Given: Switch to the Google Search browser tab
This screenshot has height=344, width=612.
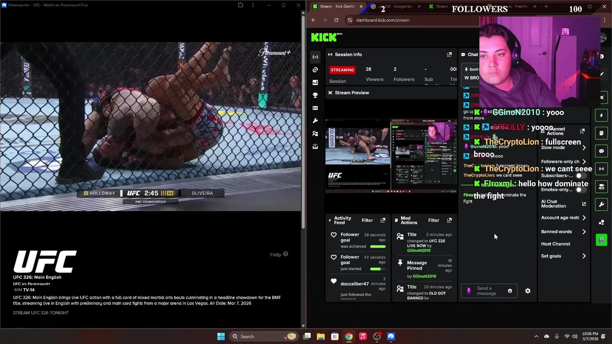Looking at the screenshot, I should (x=395, y=6).
